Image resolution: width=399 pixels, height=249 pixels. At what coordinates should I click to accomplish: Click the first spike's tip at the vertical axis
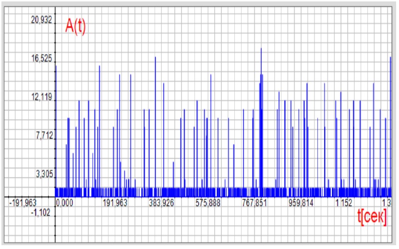tap(56, 66)
